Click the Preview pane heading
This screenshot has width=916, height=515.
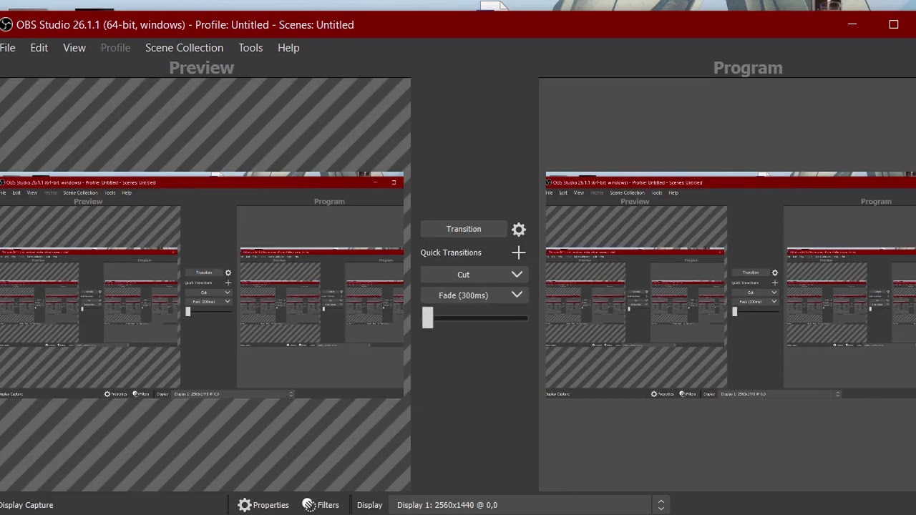point(202,68)
